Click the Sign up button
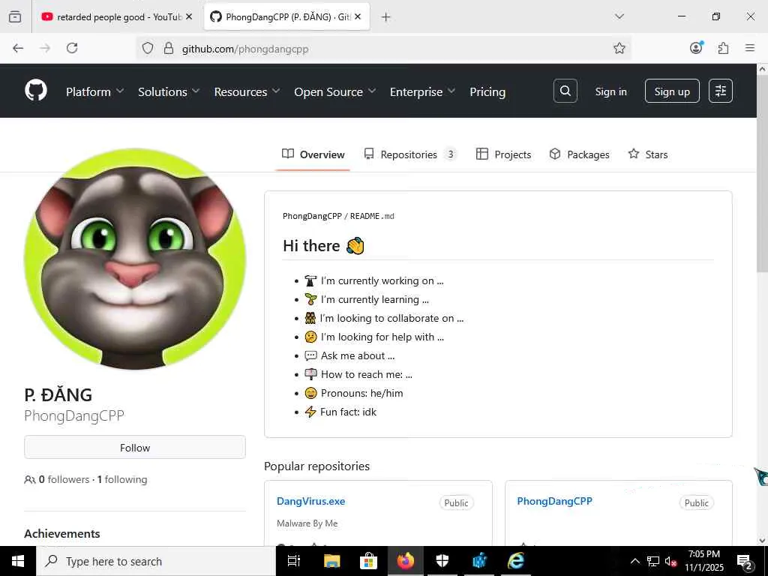 (x=672, y=91)
